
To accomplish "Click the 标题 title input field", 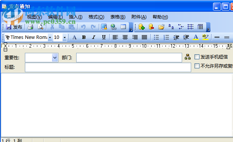I will tap(108, 67).
